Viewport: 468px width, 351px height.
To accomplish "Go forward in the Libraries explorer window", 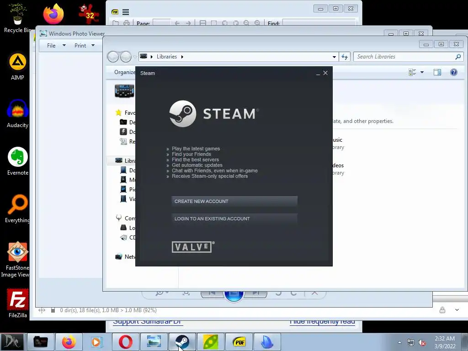I will (125, 57).
